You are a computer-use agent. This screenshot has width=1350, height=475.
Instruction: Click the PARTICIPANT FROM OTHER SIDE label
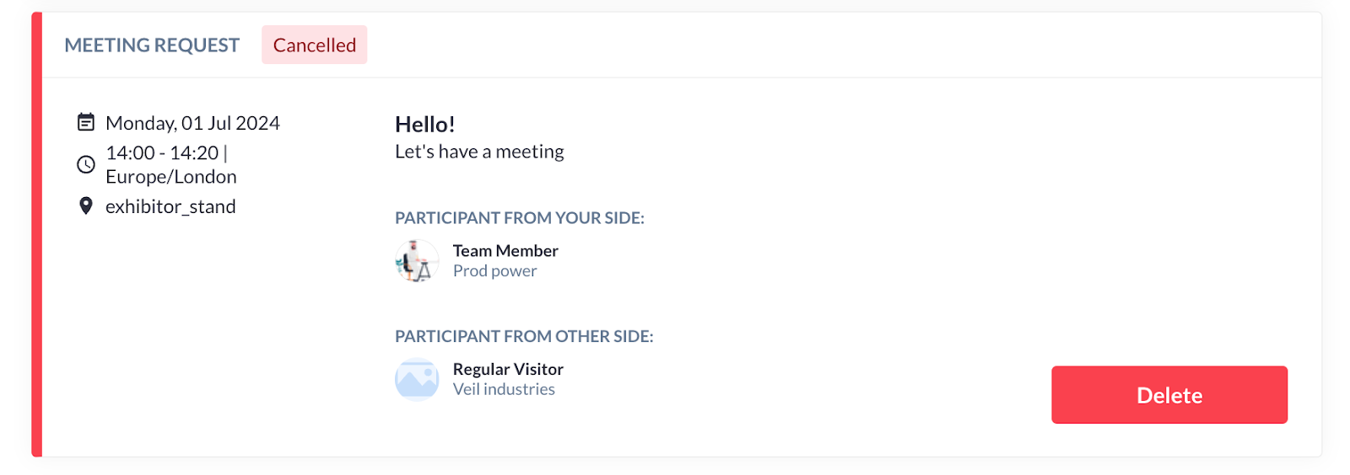[x=524, y=336]
